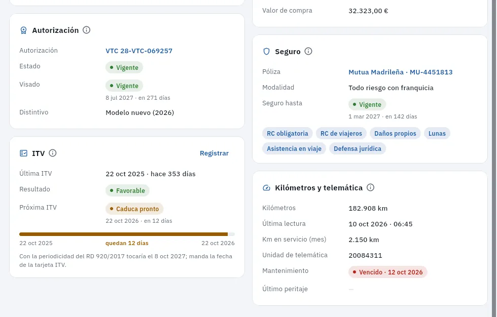
Task: Click the ITV expiry progress bar
Action: coord(127,234)
